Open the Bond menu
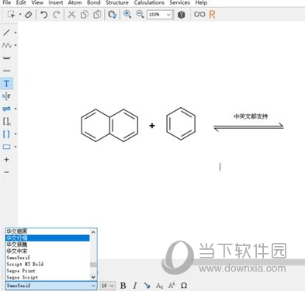 point(94,2)
